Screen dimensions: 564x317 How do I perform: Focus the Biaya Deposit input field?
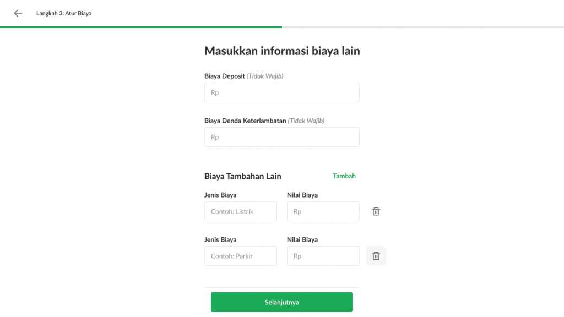(281, 92)
